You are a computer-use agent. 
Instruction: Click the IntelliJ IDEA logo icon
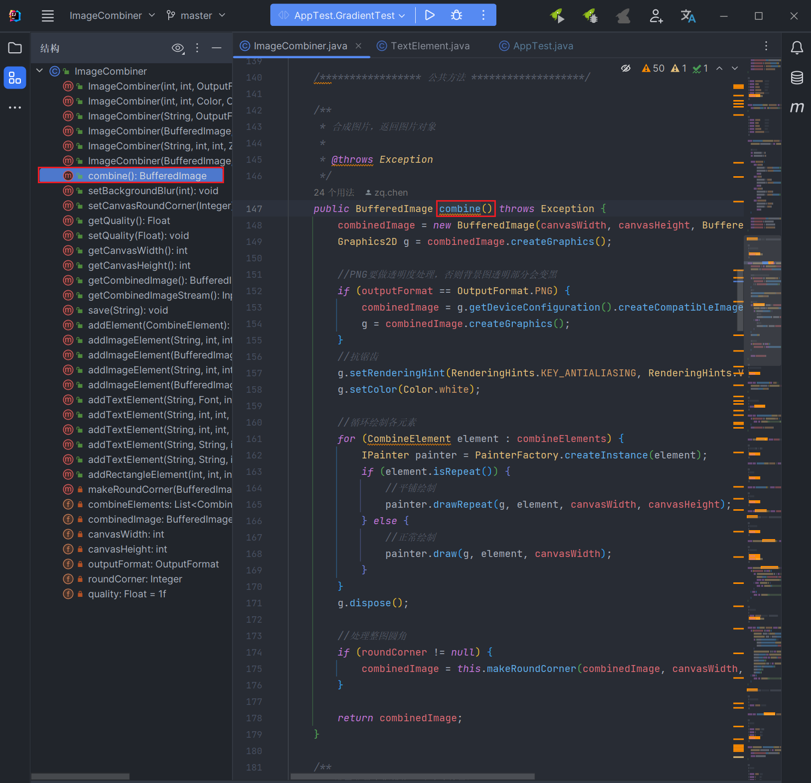pos(15,16)
